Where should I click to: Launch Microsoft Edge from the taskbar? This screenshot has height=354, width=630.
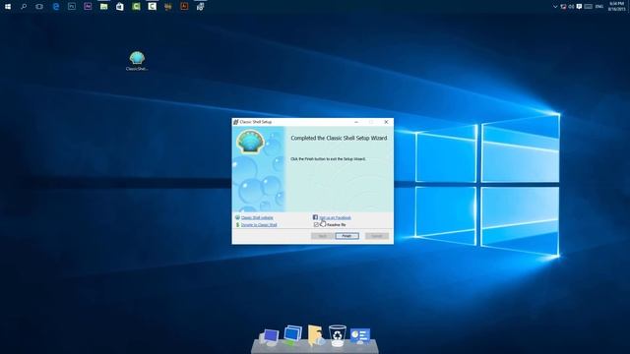coord(56,7)
